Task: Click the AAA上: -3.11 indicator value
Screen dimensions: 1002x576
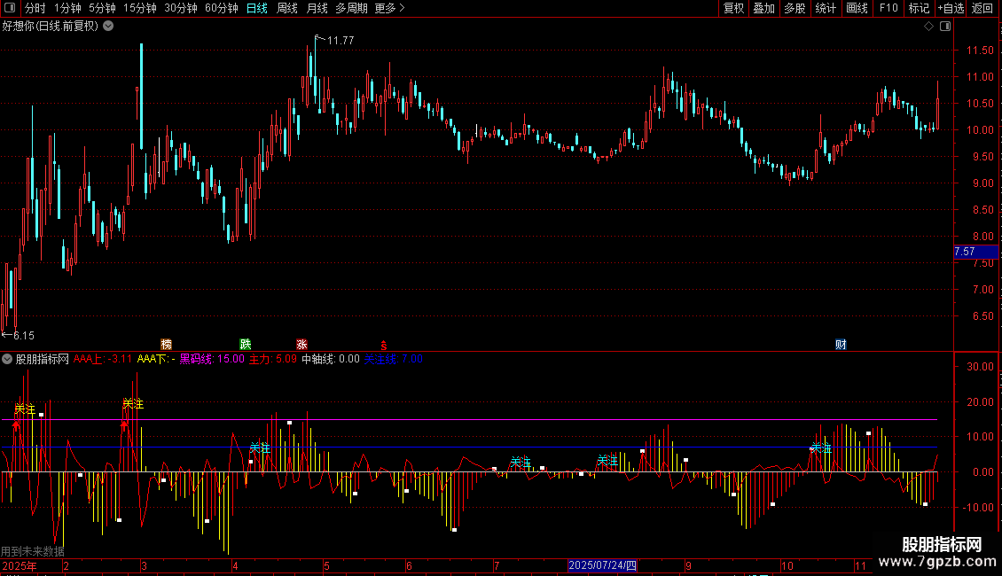Action: 103,359
